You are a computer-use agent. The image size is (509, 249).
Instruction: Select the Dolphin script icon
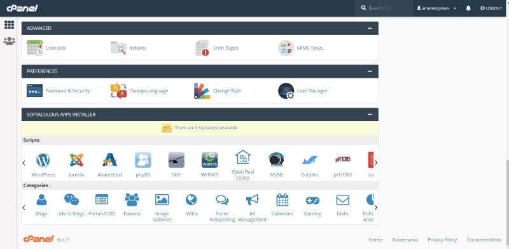(x=309, y=160)
